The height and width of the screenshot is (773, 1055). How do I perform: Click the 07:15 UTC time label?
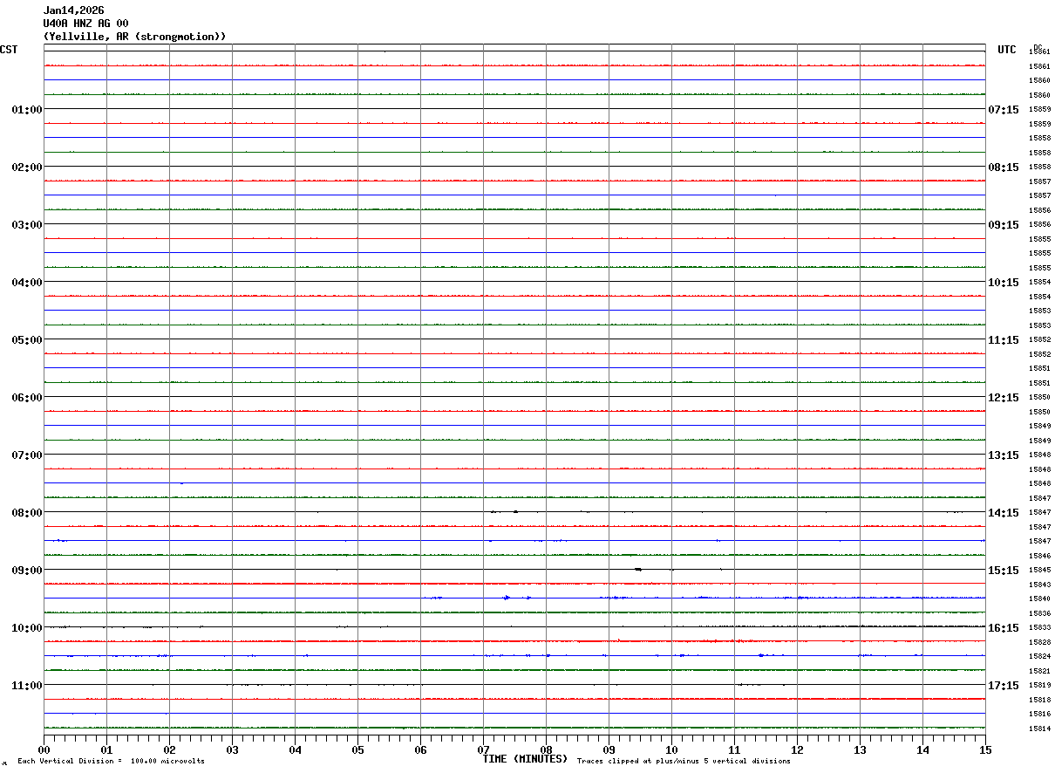[1004, 109]
